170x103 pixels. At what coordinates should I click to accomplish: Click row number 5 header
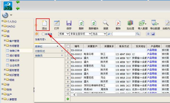click(x=68, y=66)
